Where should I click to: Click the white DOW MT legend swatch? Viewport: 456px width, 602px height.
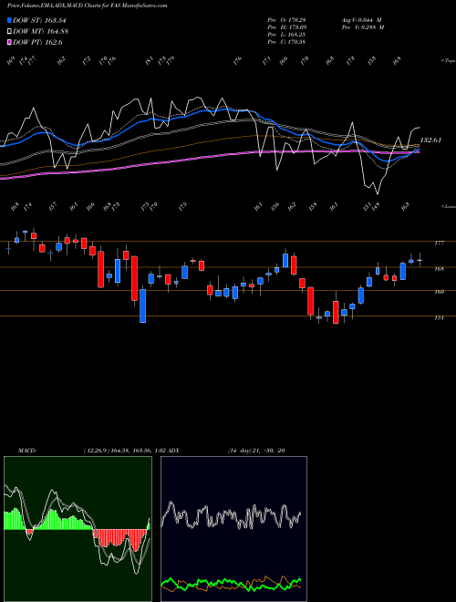pos(9,32)
